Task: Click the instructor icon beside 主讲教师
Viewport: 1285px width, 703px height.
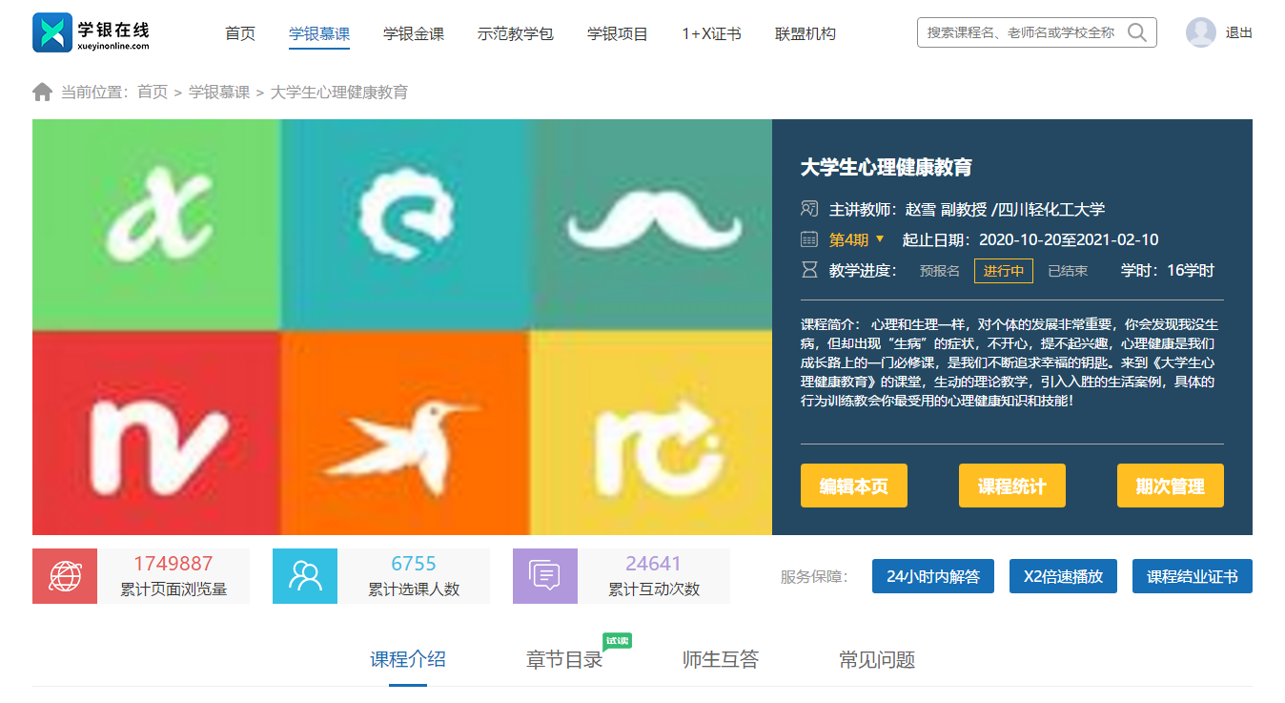Action: click(x=809, y=209)
